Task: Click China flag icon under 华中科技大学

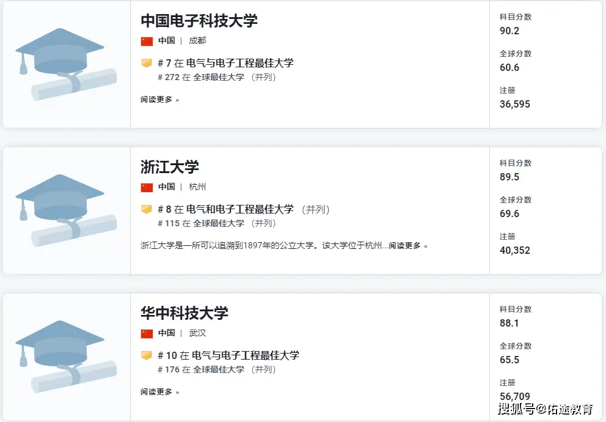Action: (147, 333)
